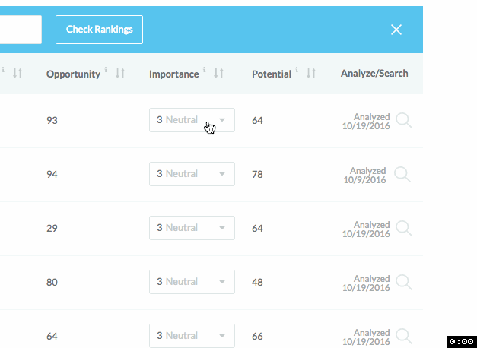
Task: Click the Opportunity column header label
Action: 73,74
